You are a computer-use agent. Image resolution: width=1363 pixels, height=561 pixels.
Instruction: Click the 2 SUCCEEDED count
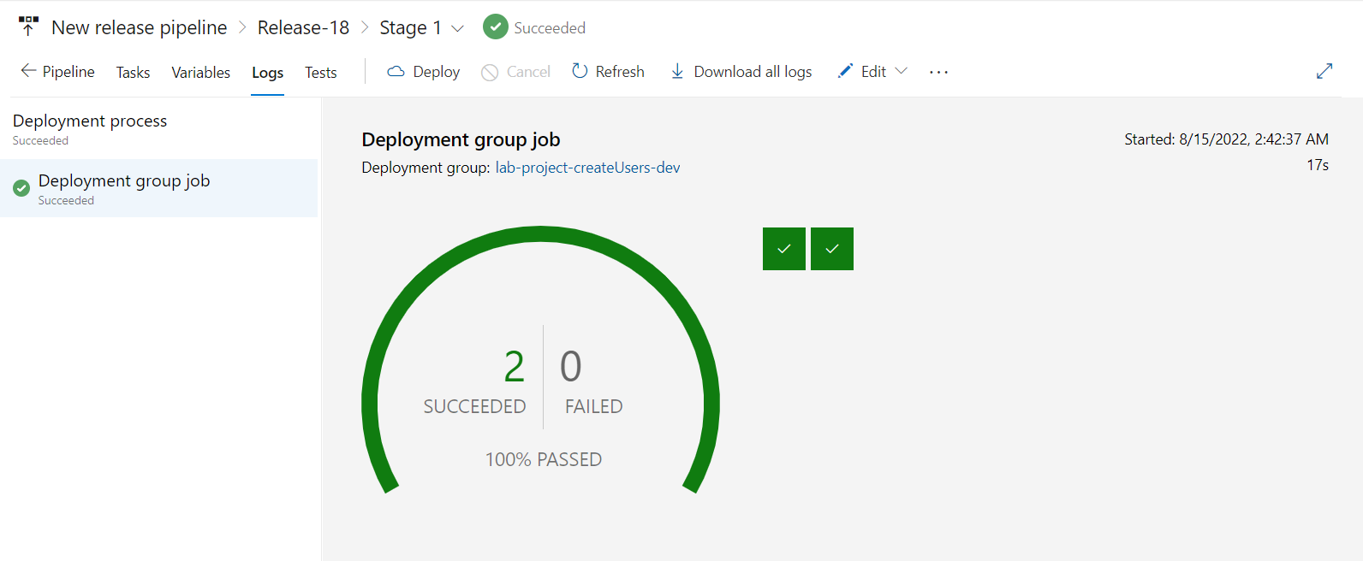(x=475, y=381)
